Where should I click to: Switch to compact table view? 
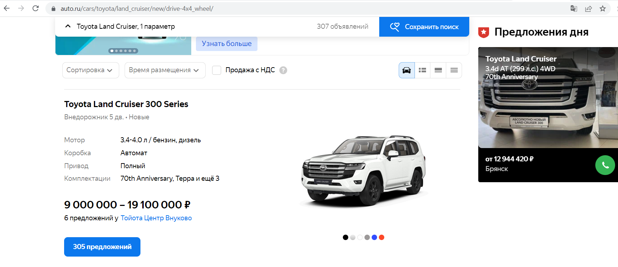[454, 70]
